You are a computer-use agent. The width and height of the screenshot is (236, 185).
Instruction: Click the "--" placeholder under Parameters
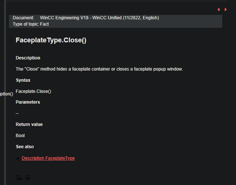click(x=17, y=113)
